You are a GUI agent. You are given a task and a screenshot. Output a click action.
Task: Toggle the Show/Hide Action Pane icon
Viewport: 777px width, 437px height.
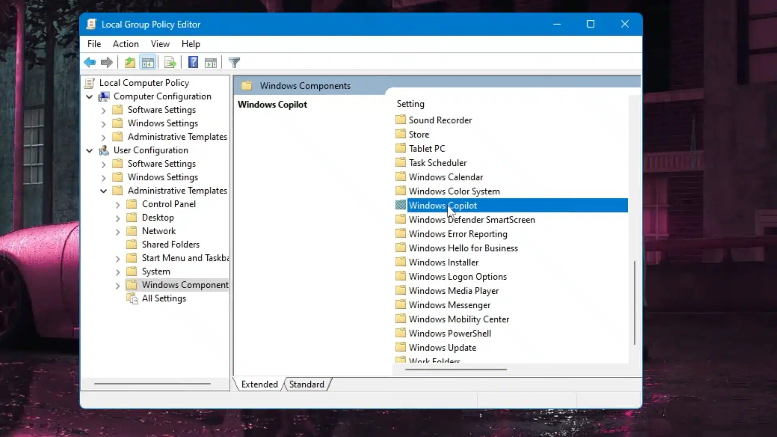point(211,62)
